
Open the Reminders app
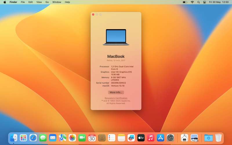tap(112, 138)
